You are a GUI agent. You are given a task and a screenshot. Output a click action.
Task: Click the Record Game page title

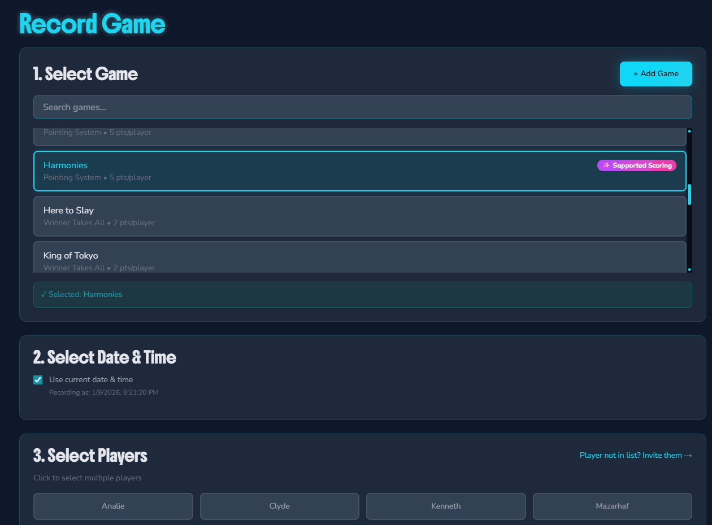pos(92,23)
